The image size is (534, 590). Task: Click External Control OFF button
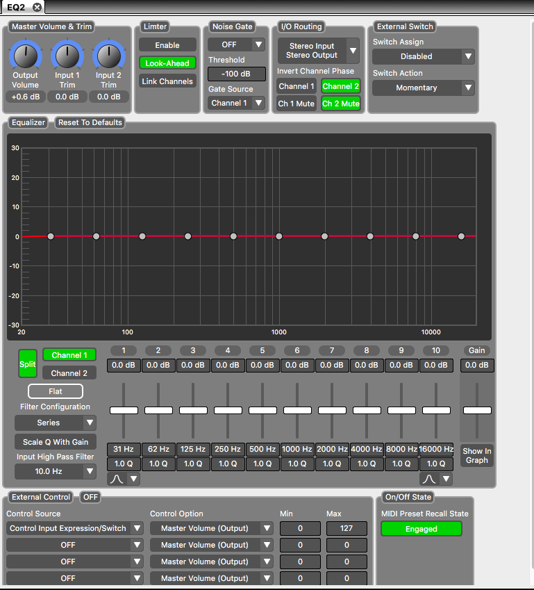click(x=91, y=497)
